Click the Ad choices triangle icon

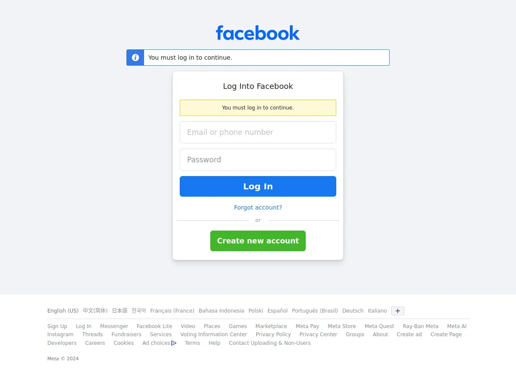point(174,343)
